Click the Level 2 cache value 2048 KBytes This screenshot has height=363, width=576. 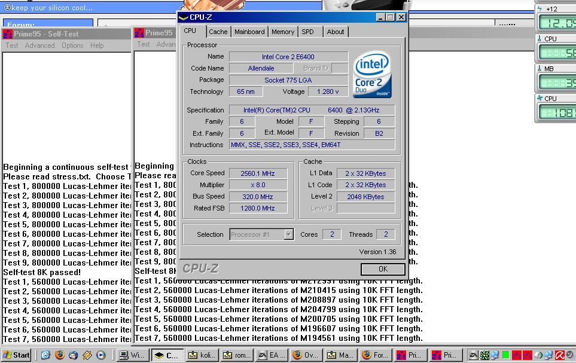tap(366, 197)
